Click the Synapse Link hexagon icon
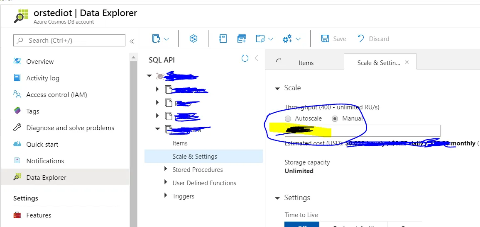This screenshot has width=480, height=227. (193, 39)
